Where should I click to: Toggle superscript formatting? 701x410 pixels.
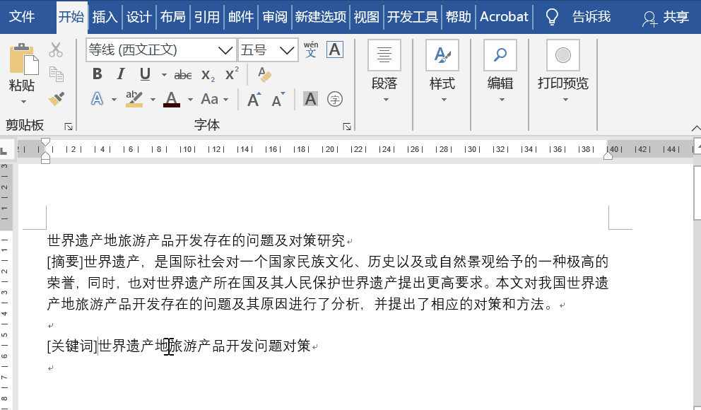coord(232,74)
